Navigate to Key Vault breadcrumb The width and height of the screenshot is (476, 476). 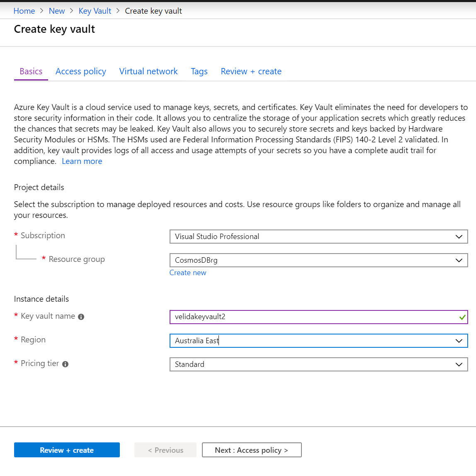pos(95,11)
